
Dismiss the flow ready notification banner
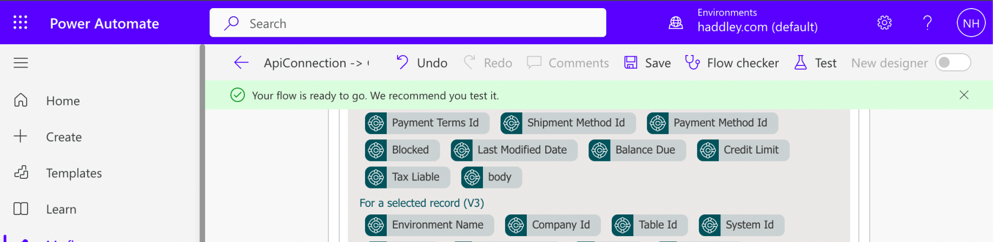pyautogui.click(x=964, y=95)
